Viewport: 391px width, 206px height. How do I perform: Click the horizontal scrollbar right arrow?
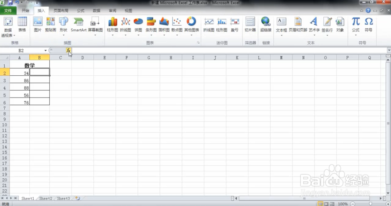(x=381, y=198)
